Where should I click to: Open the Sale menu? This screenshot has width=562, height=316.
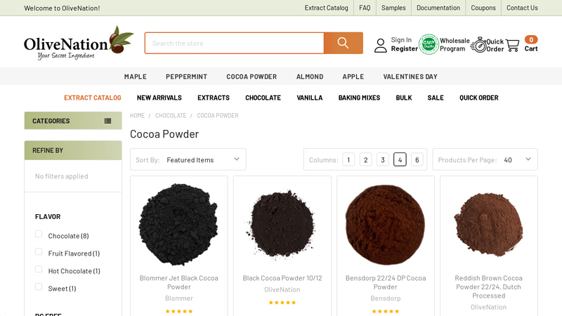pos(436,98)
